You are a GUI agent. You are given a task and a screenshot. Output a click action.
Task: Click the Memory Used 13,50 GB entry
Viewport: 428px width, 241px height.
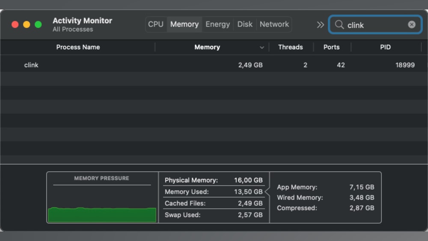tap(214, 192)
